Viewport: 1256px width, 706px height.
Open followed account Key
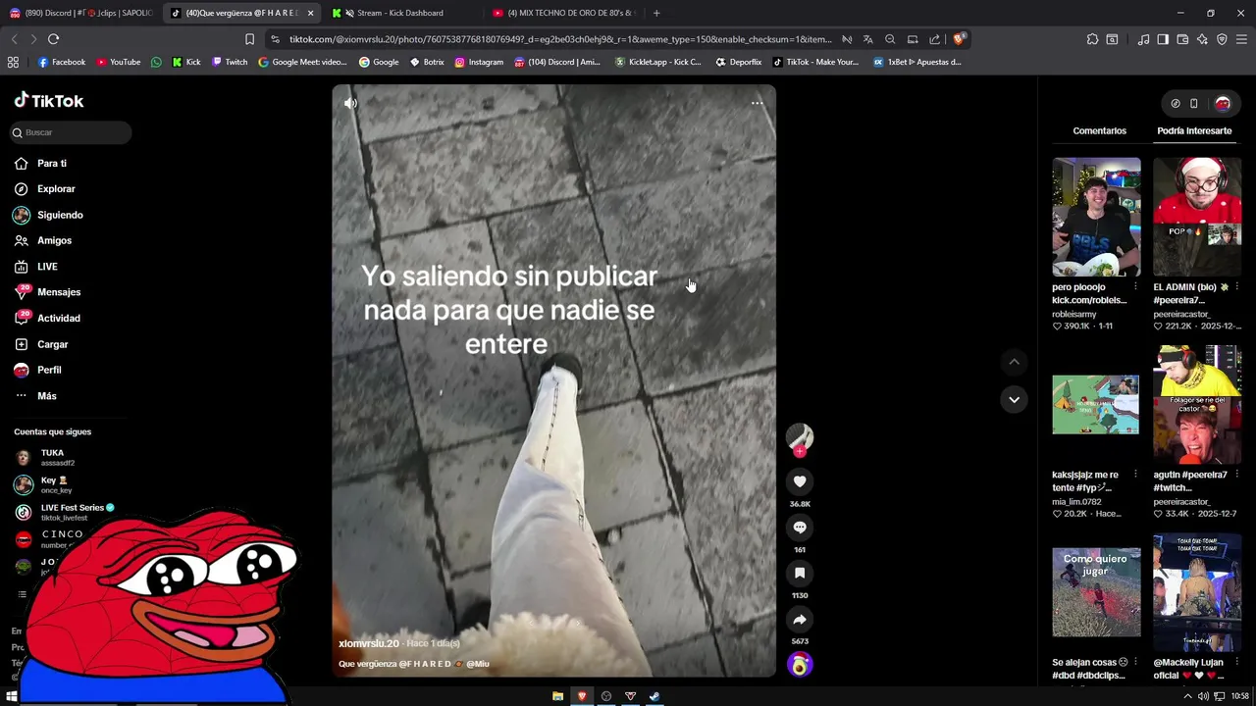pyautogui.click(x=53, y=484)
